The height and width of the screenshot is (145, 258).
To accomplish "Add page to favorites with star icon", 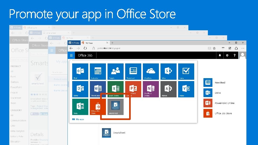I will click(x=214, y=48).
